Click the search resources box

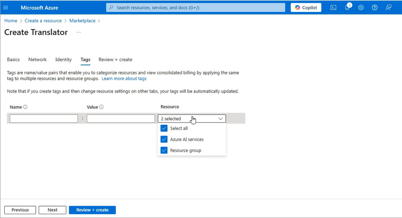(196, 8)
